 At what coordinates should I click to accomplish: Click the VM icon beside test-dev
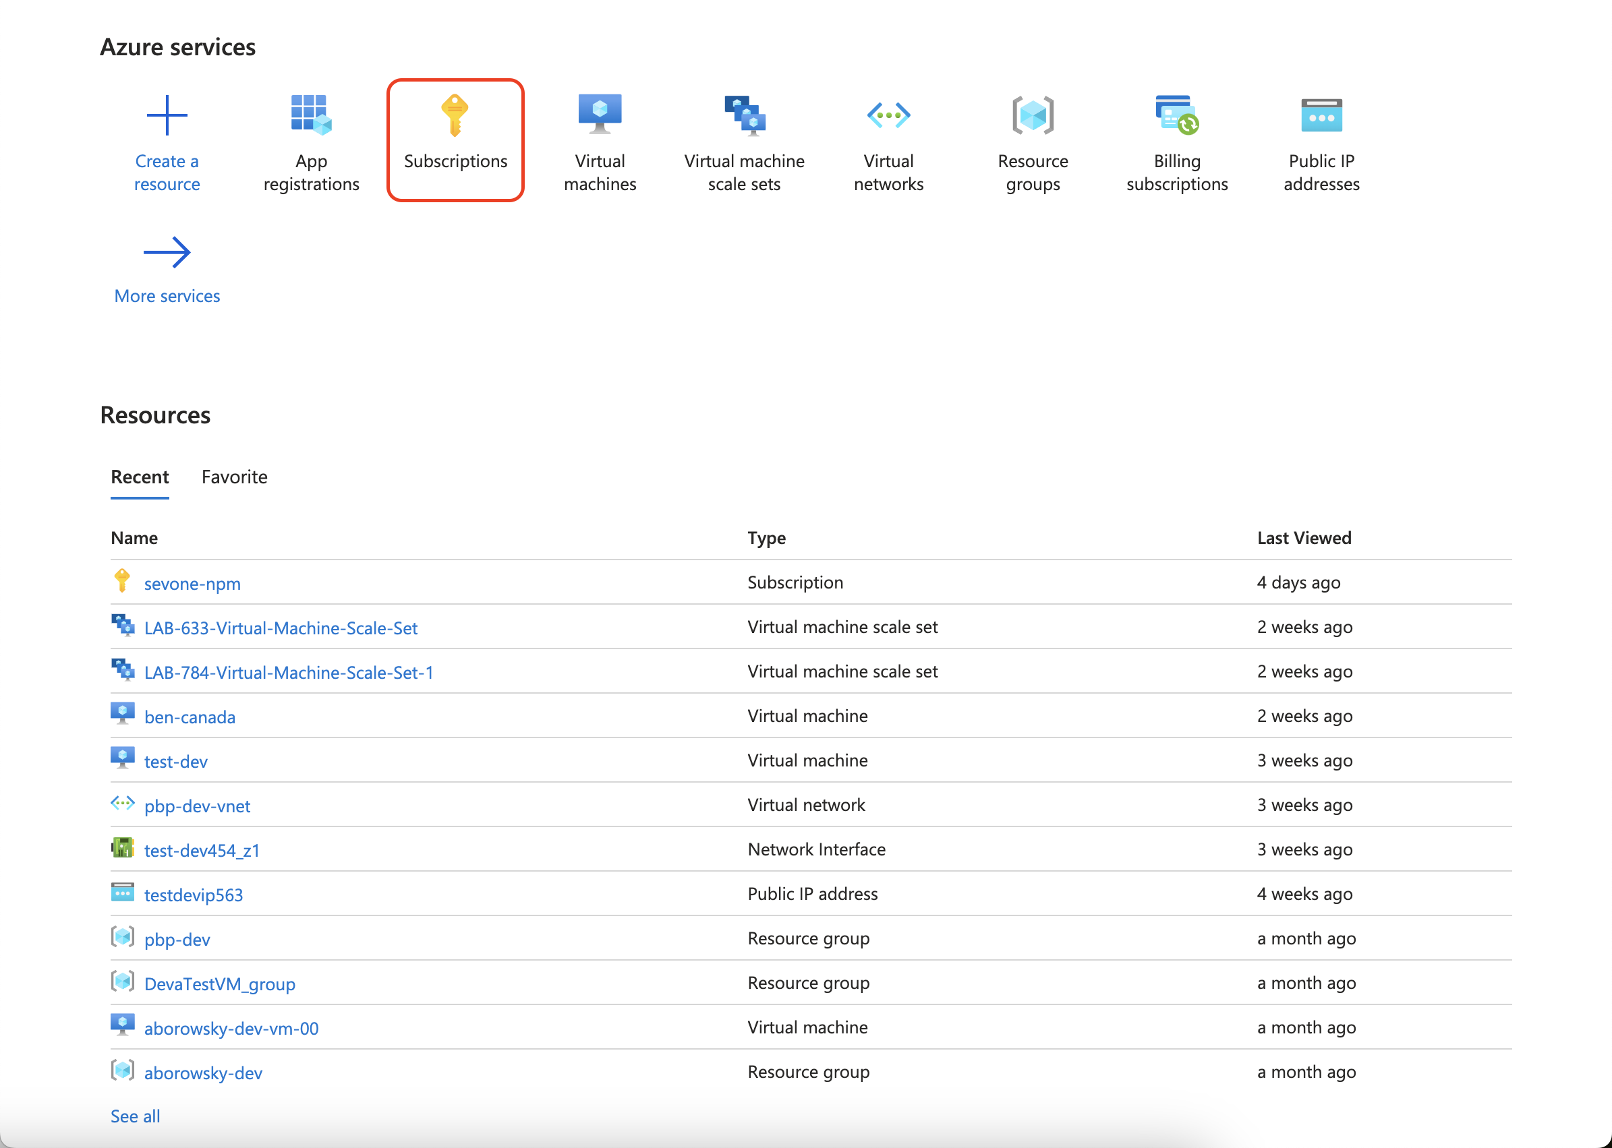pyautogui.click(x=123, y=758)
